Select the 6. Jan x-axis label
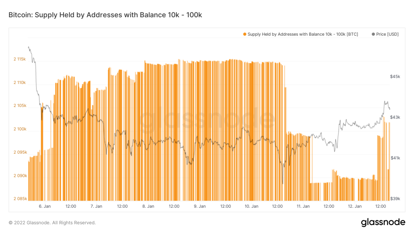This screenshot has width=414, height=233. tap(45, 206)
